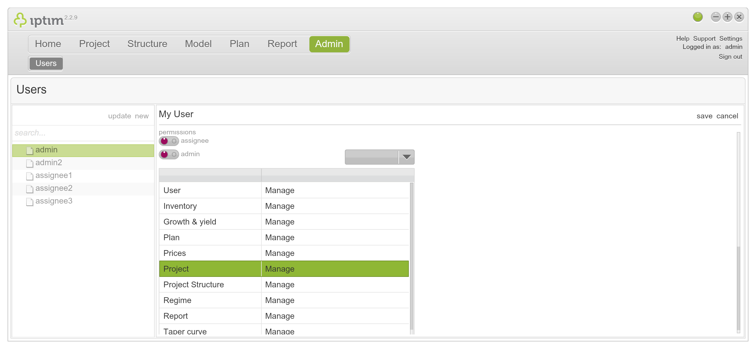Screen dimensions: 756x349
Task: Click the save link
Action: 704,116
